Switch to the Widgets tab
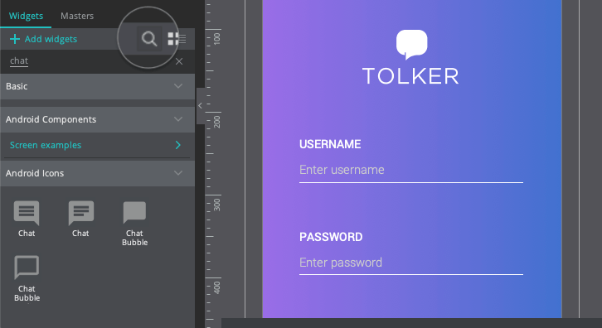The image size is (602, 328). (x=26, y=16)
